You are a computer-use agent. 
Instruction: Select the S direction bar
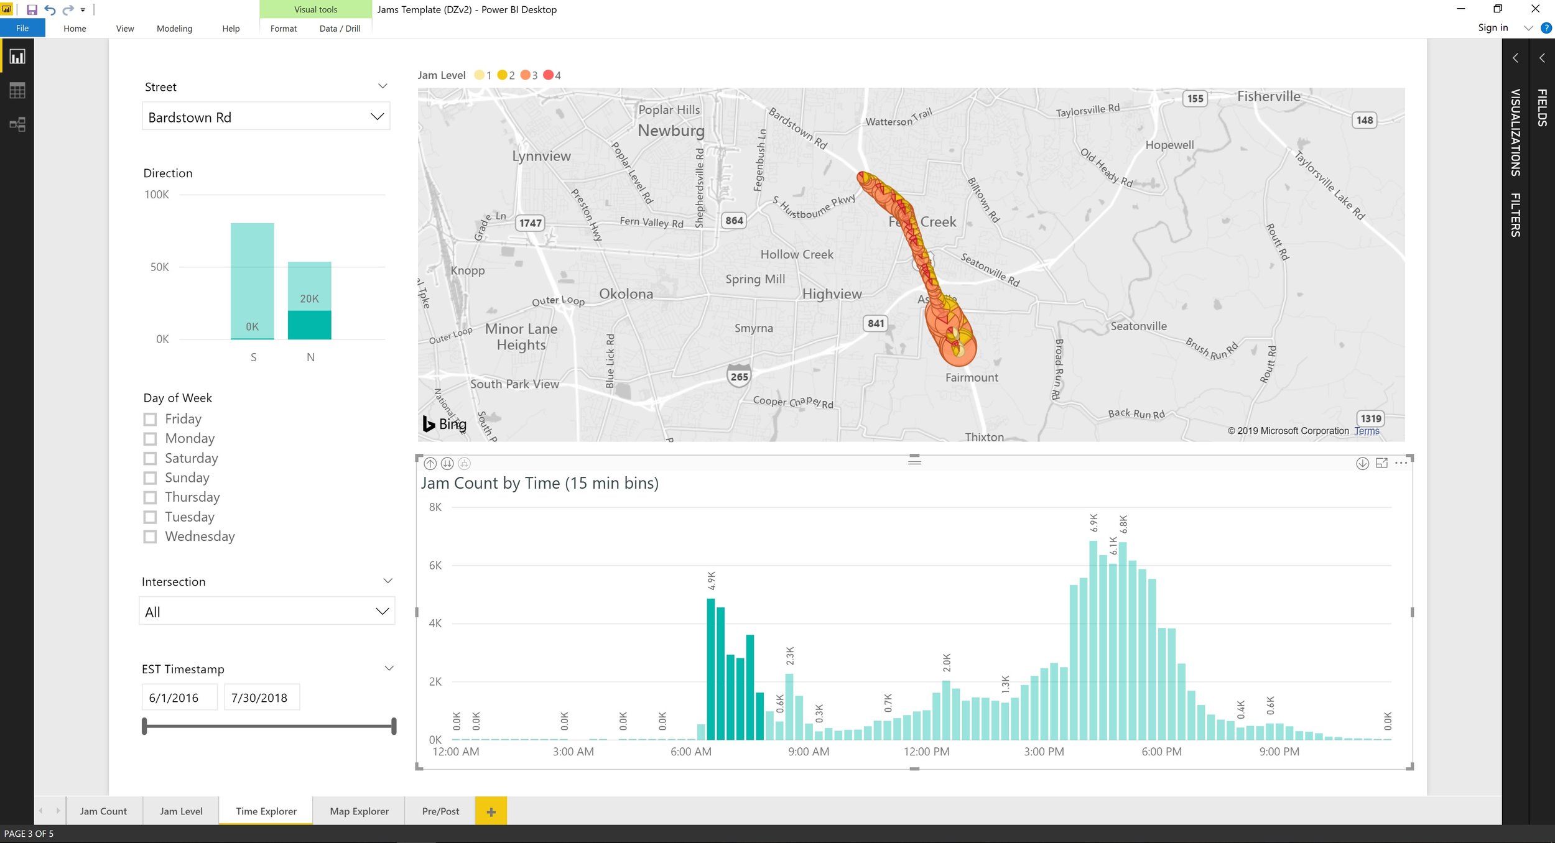(x=252, y=281)
